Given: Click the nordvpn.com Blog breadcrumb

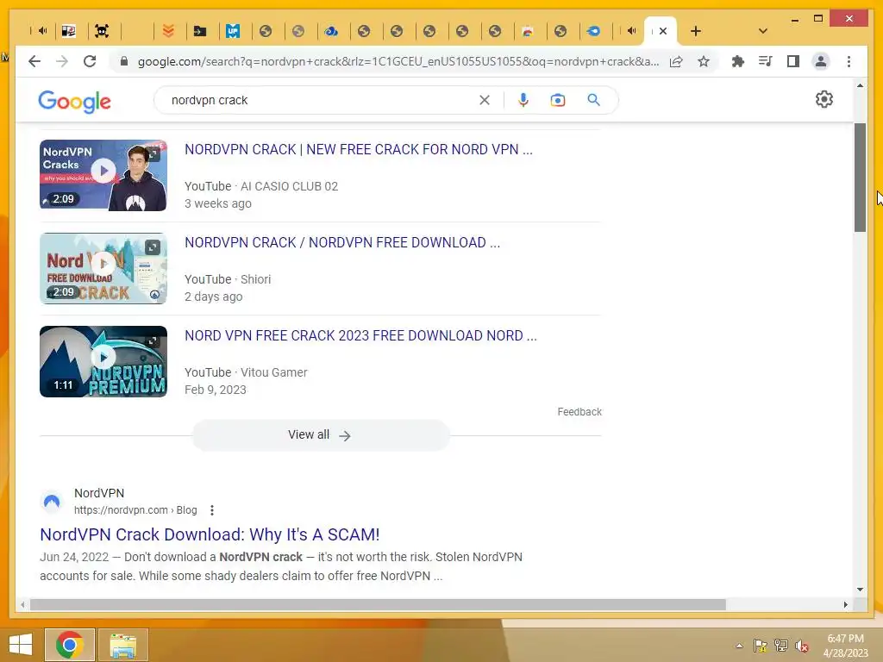Looking at the screenshot, I should pyautogui.click(x=135, y=510).
